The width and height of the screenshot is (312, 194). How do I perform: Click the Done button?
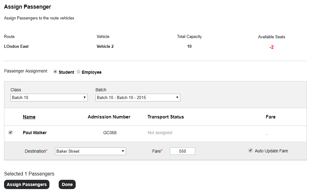(x=67, y=184)
